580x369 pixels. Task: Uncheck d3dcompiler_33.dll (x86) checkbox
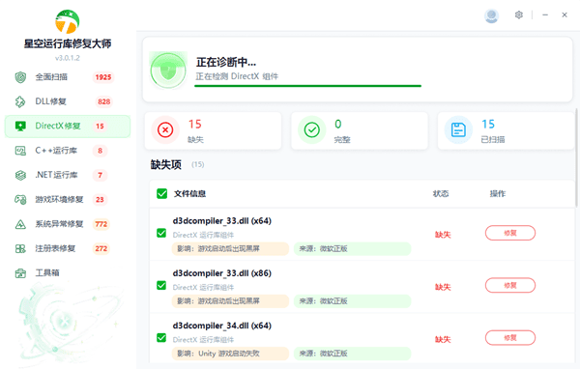[x=161, y=285]
